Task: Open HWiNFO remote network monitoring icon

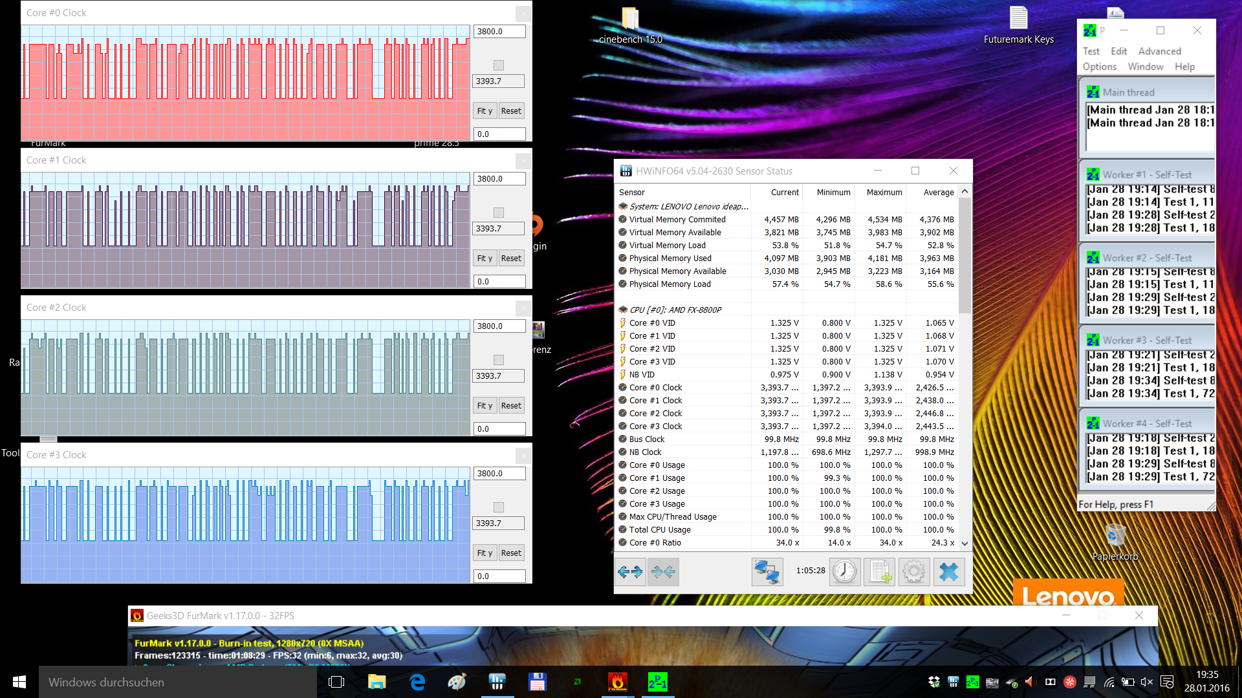Action: [x=767, y=572]
